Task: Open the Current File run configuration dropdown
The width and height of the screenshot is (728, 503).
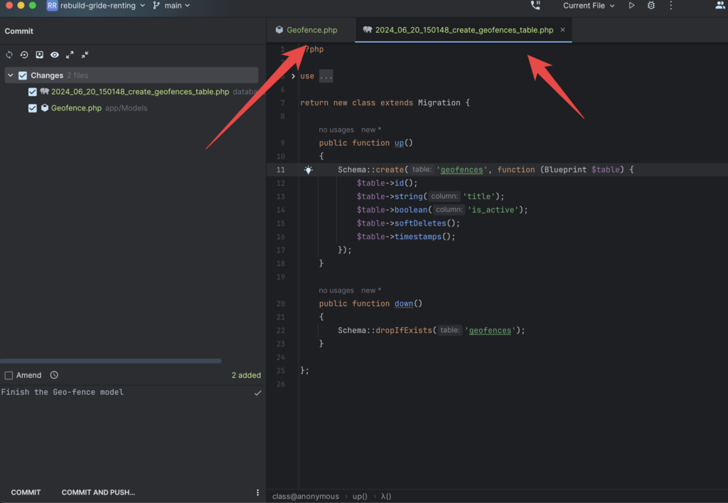Action: (589, 6)
